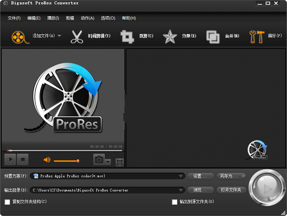
Task: Expand the output directory path dropdown
Action: coord(181,190)
